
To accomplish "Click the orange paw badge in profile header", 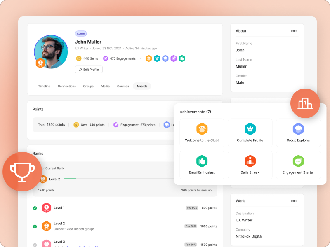I will point(148,58).
